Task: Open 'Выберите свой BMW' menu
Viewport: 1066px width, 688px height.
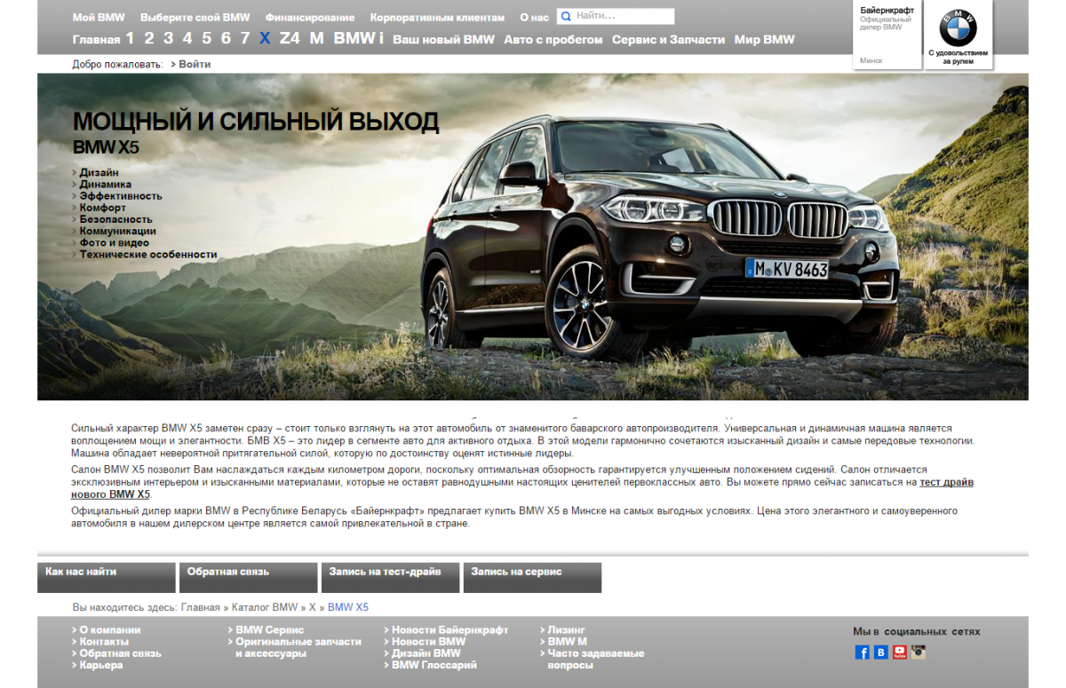Action: 195,17
